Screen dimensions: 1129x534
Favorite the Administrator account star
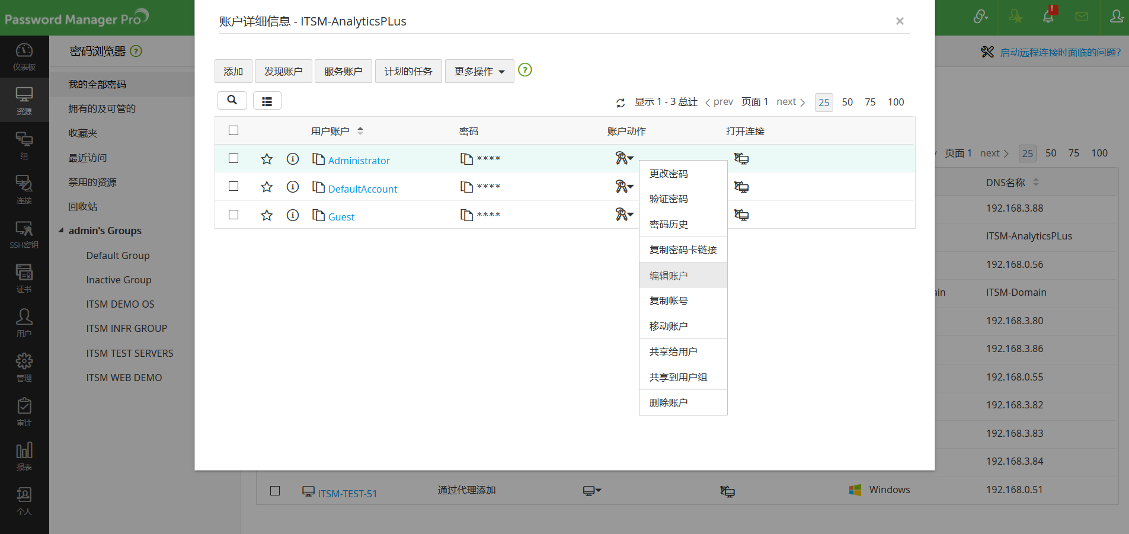pos(267,159)
